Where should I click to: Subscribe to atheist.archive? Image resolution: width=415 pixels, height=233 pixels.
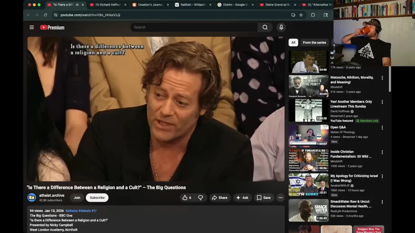pos(97,198)
